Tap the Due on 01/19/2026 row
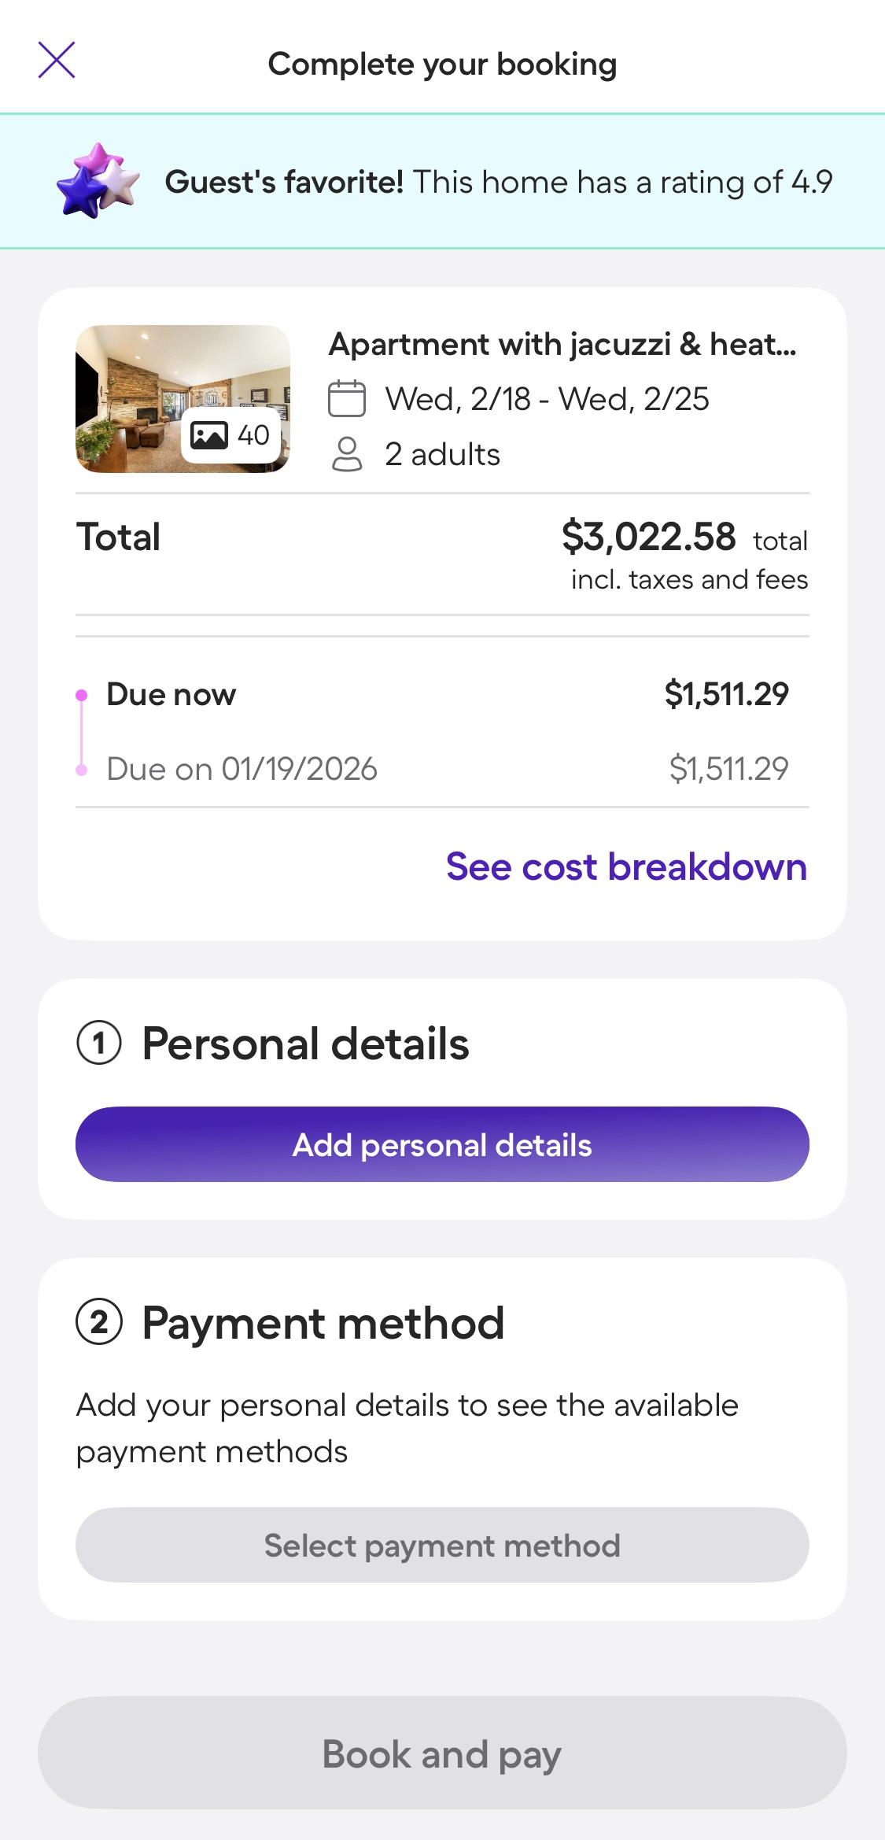This screenshot has height=1840, width=885. 442,769
